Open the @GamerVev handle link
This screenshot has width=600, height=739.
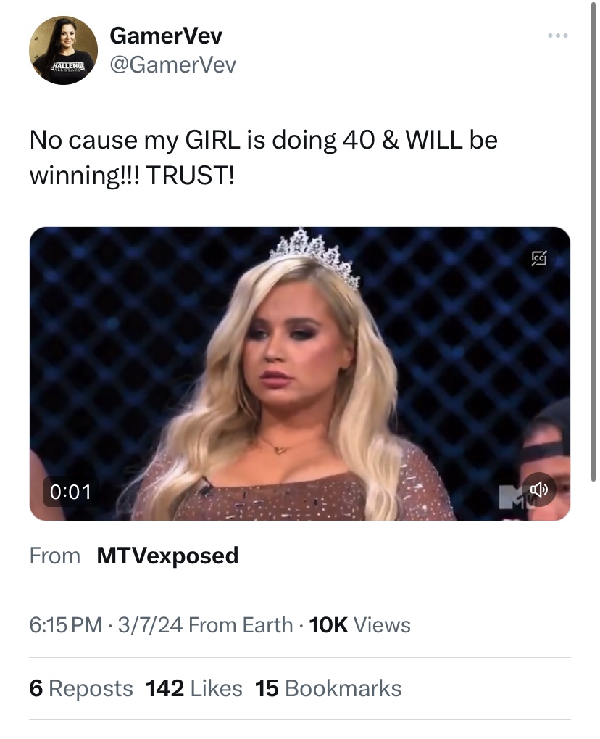(172, 64)
